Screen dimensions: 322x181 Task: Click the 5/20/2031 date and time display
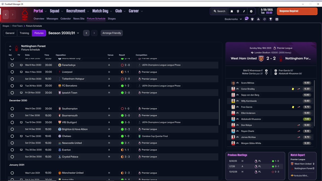pos(267,11)
